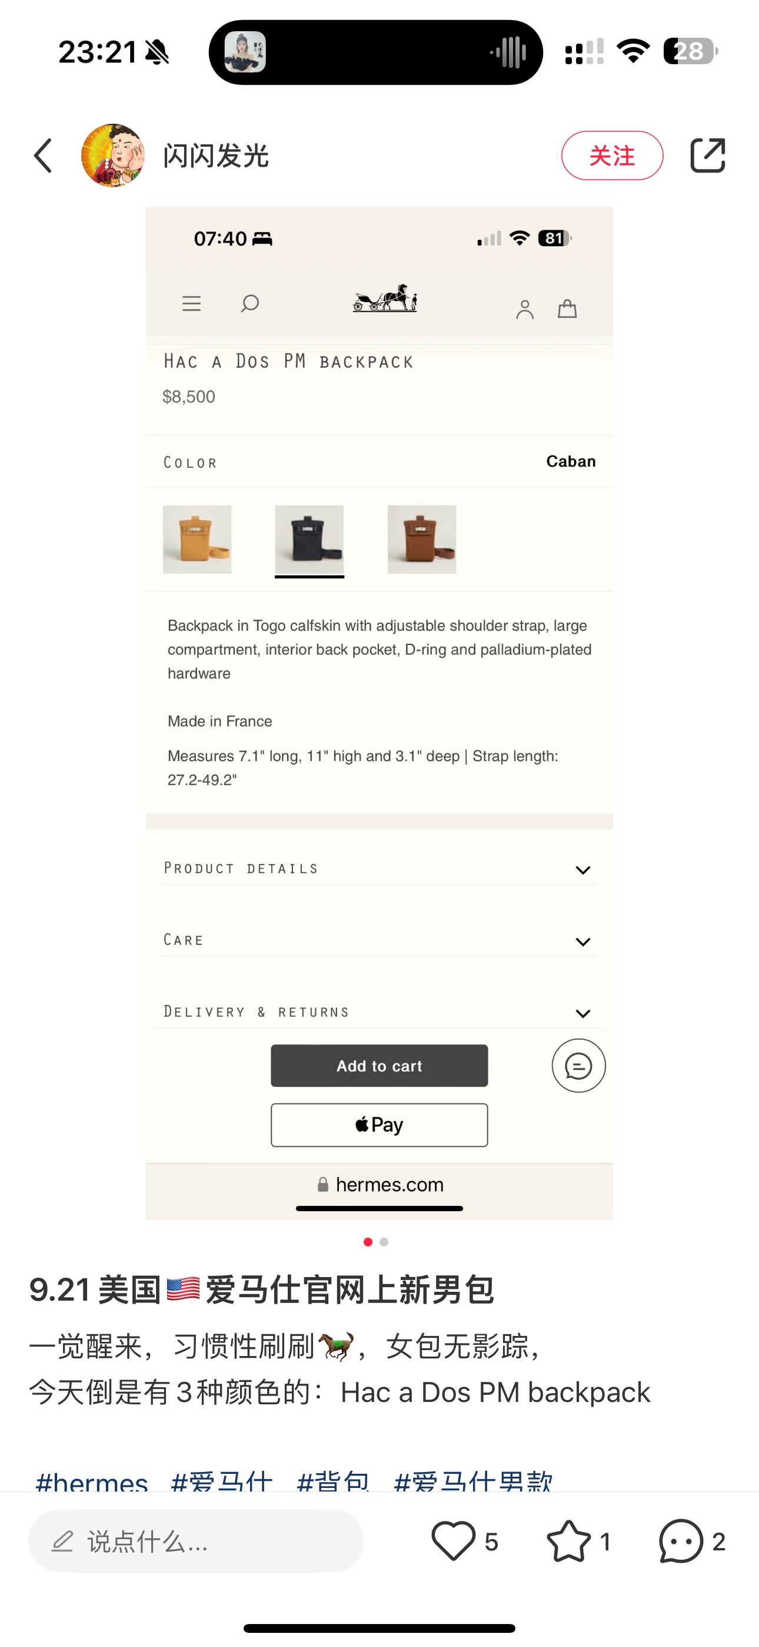Image resolution: width=759 pixels, height=1647 pixels.
Task: Tap the heart like icon
Action: coord(453,1541)
